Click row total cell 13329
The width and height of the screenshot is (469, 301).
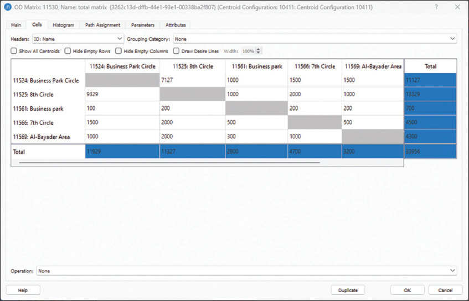click(430, 94)
